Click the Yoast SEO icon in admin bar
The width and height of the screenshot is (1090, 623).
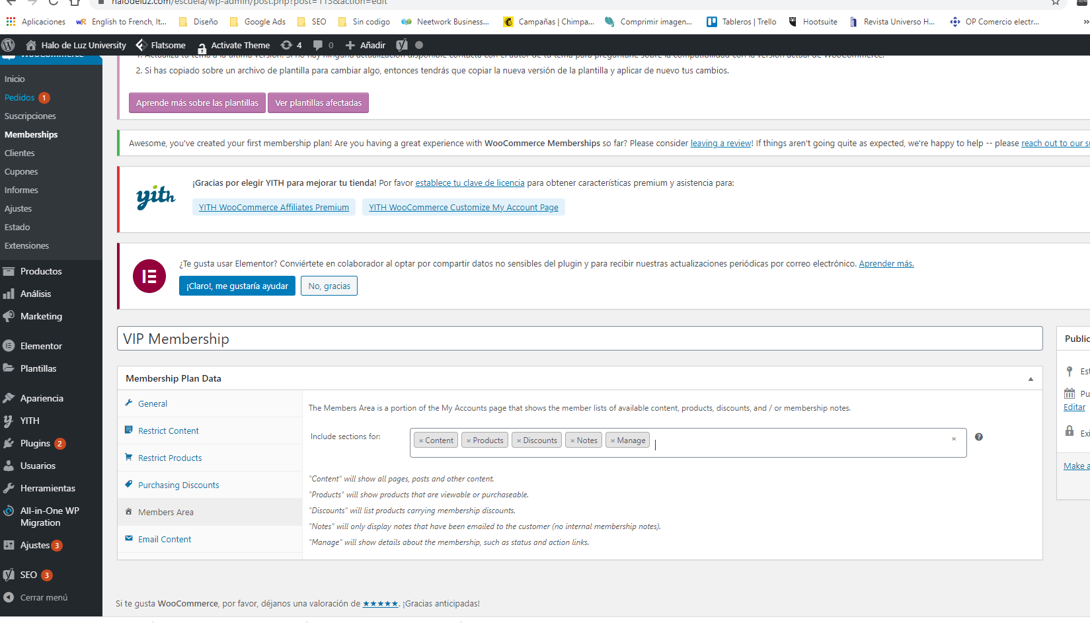tap(402, 45)
